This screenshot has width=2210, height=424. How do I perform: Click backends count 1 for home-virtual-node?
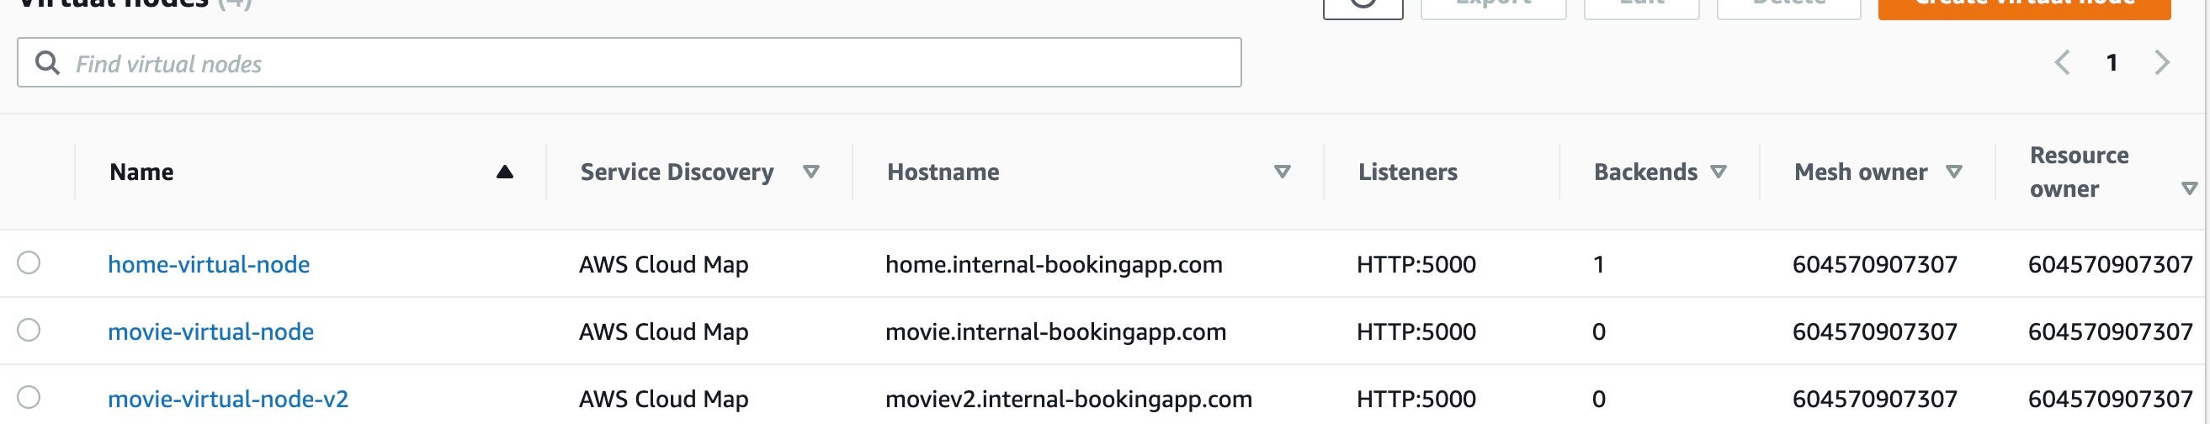[x=1598, y=264]
